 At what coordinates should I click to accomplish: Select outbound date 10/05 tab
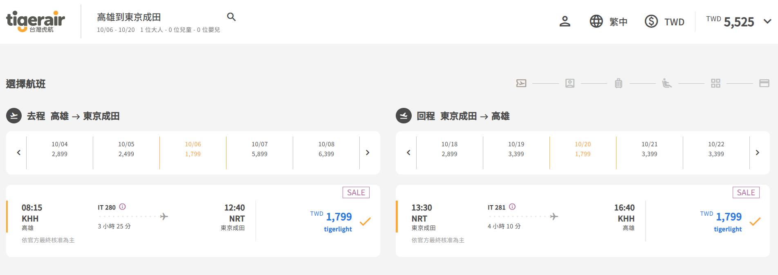pyautogui.click(x=126, y=149)
